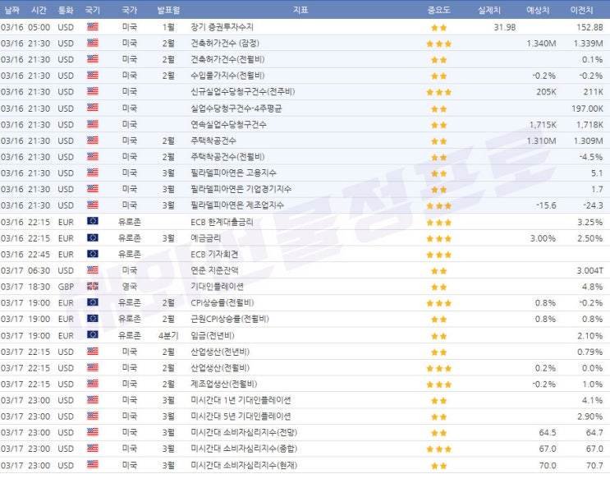Click the US flag beside 건축허가건수 (잠정)

[93, 43]
